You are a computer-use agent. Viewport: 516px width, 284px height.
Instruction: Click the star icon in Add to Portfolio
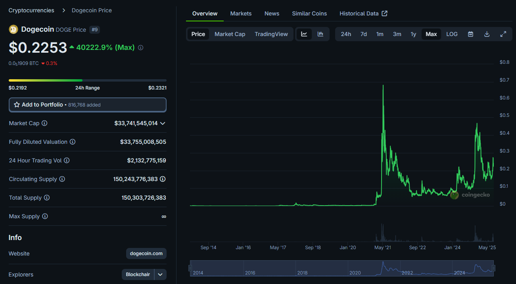click(x=17, y=105)
